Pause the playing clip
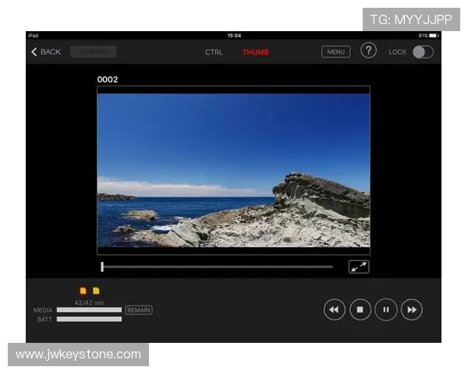Screen dimensions: 468x374 tap(386, 310)
